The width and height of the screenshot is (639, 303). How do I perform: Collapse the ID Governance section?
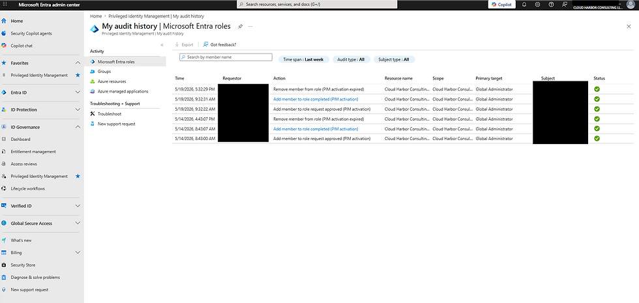[x=78, y=127]
